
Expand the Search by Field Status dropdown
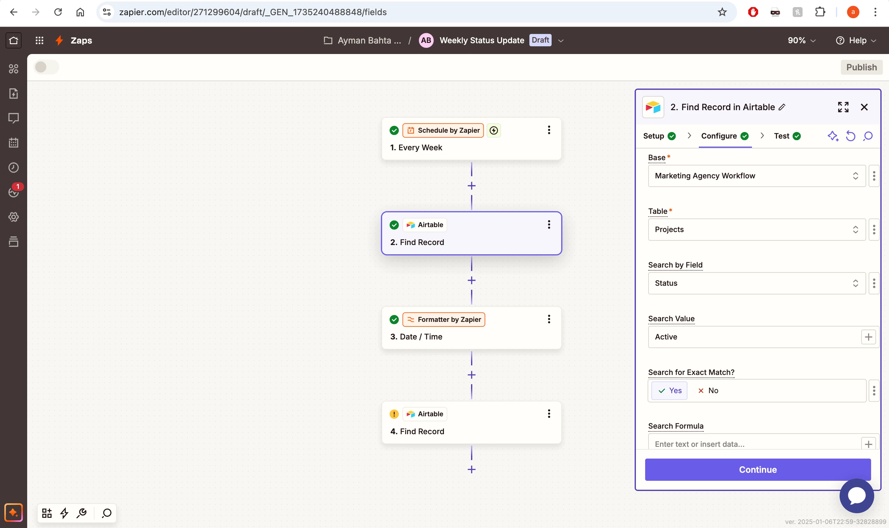756,283
